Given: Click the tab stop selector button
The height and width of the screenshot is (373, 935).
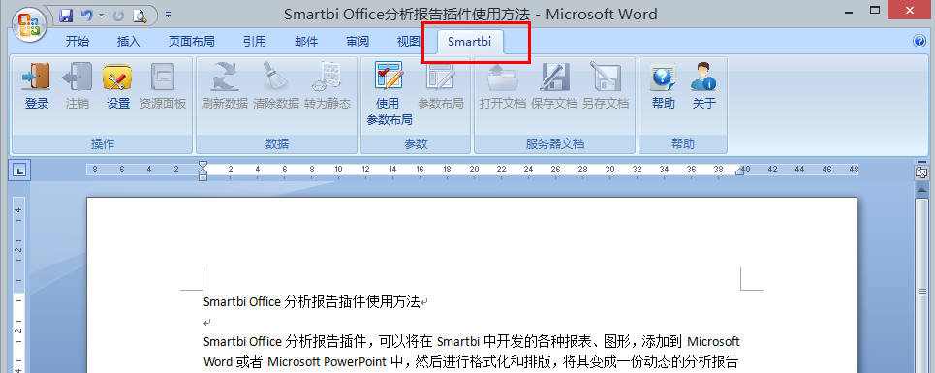Looking at the screenshot, I should (20, 171).
